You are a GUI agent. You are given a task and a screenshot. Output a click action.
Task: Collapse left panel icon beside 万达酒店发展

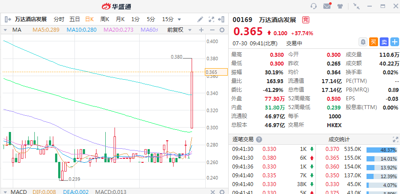(8, 19)
